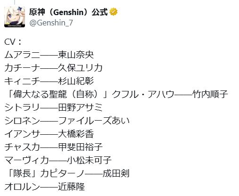The height and width of the screenshot is (196, 239).
Task: Select the カチーナ——久保ユリカ line
Action: (x=54, y=68)
